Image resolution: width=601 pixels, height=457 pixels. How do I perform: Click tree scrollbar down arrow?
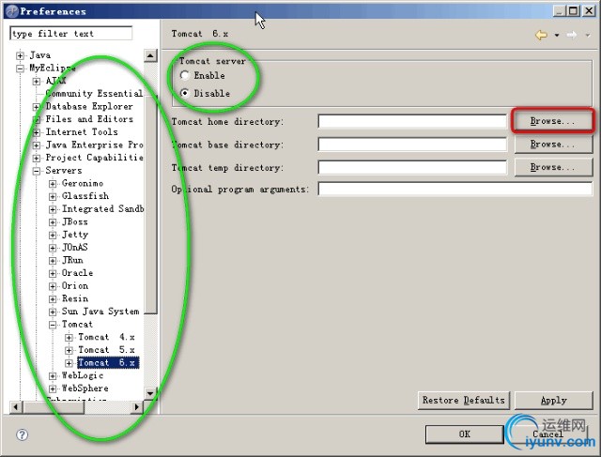coord(150,393)
